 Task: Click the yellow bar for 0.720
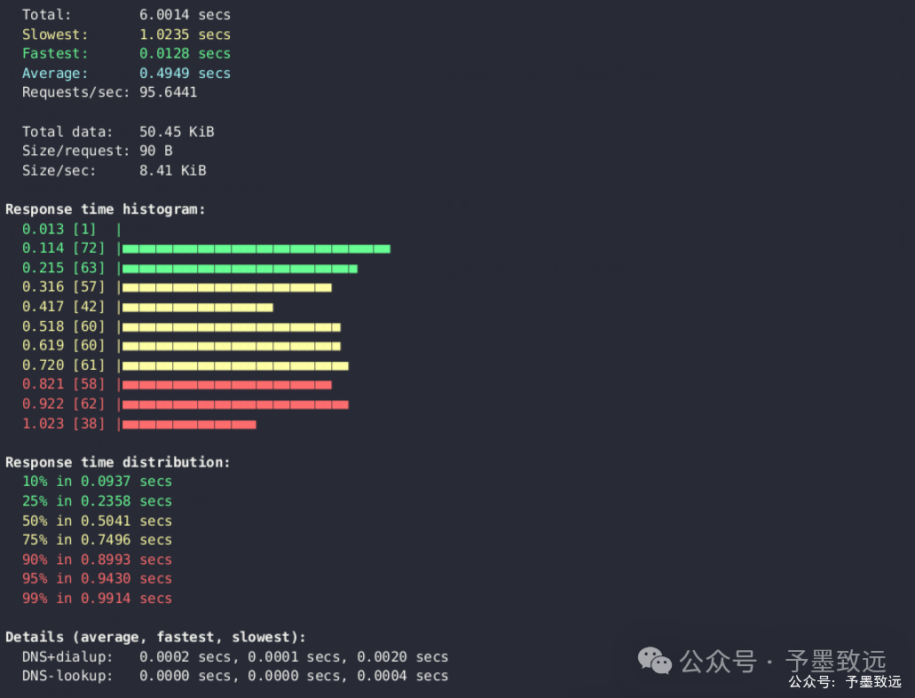pyautogui.click(x=235, y=366)
